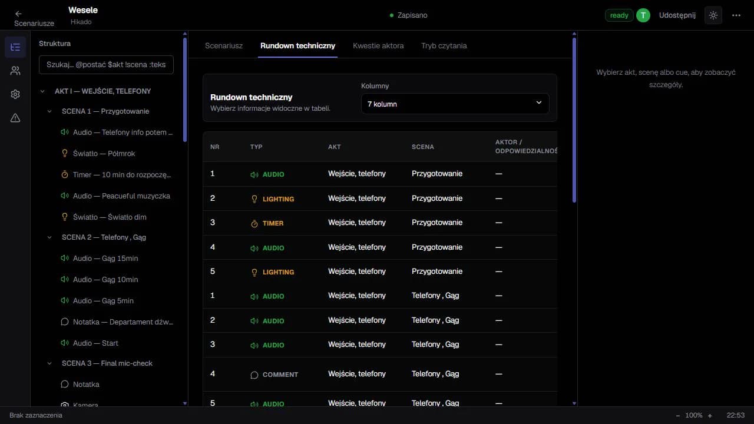Open the Kwestie aktora tab
The height and width of the screenshot is (424, 754).
tap(378, 46)
